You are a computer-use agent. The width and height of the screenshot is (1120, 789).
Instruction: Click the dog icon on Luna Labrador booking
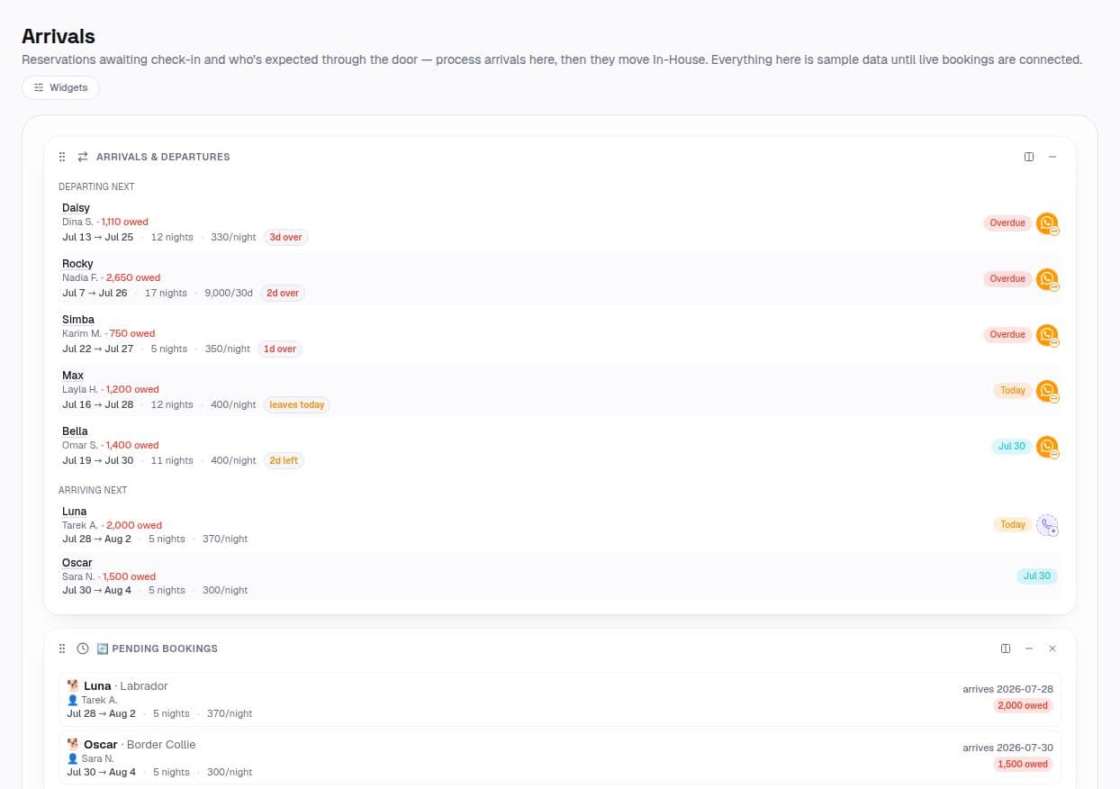coord(73,686)
